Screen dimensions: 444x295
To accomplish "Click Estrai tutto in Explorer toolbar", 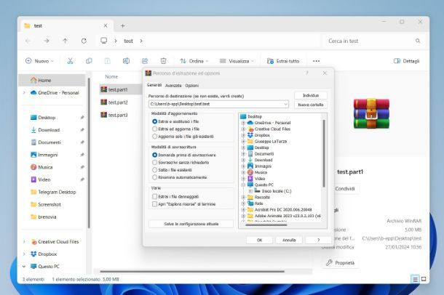I will 283,61.
